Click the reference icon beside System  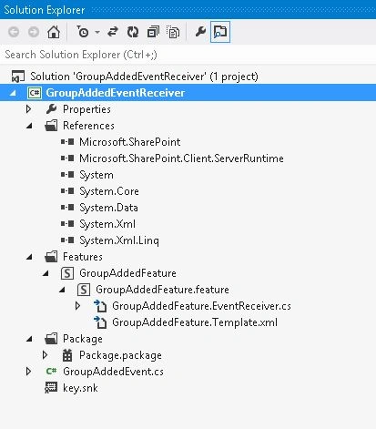click(67, 175)
